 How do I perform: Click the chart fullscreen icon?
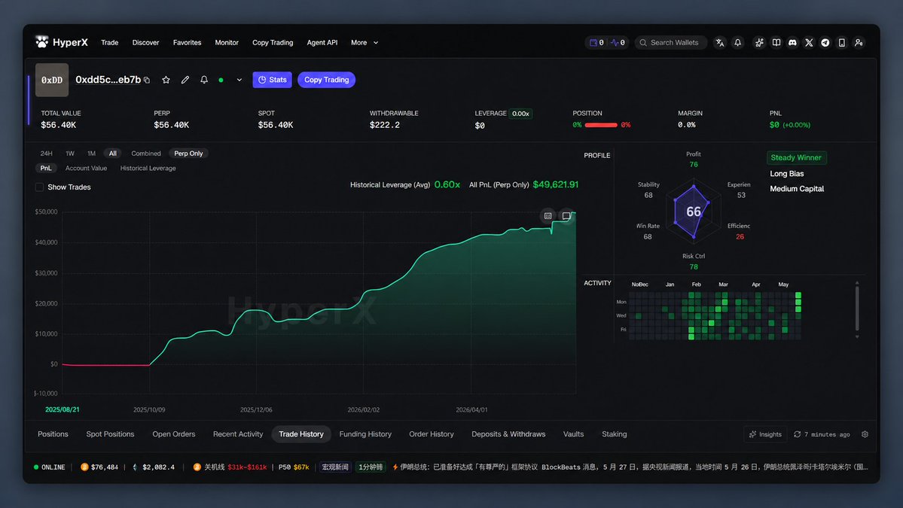pyautogui.click(x=566, y=216)
